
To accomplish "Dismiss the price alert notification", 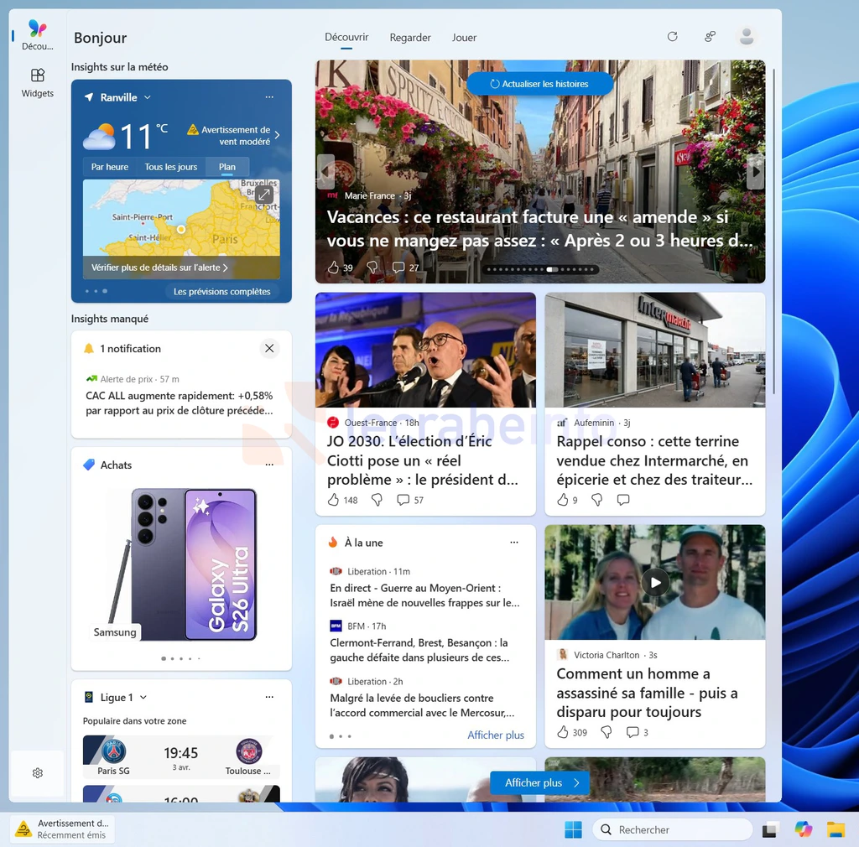I will click(269, 348).
